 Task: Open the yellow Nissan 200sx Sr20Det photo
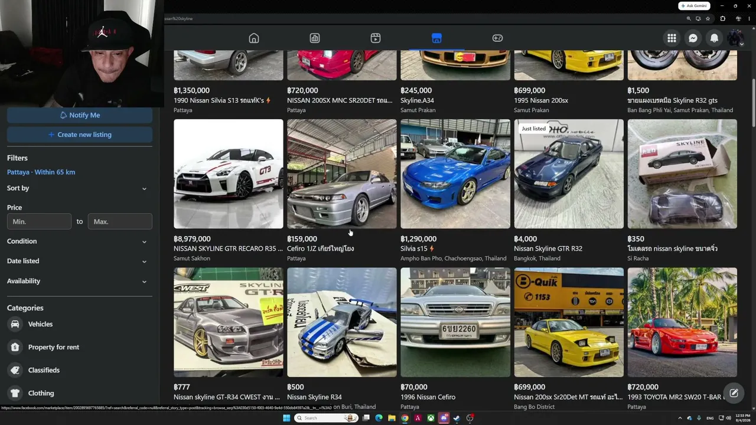[569, 322]
